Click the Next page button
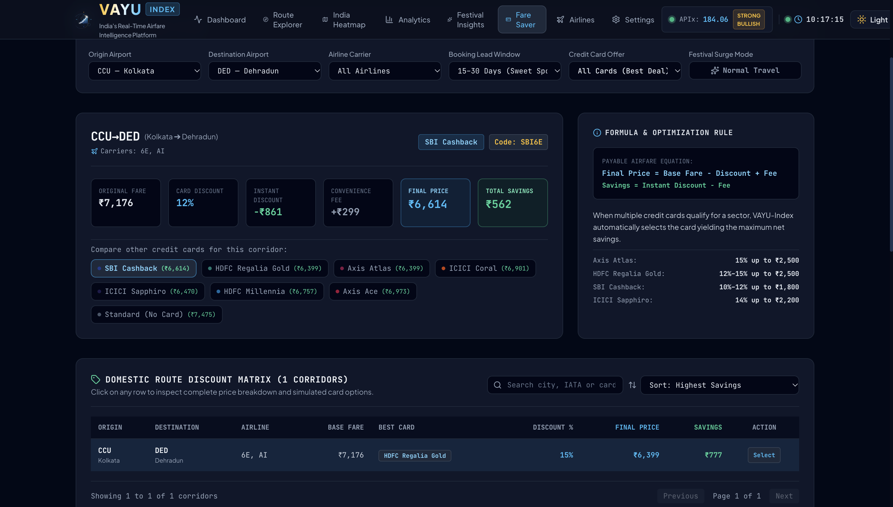This screenshot has height=507, width=893. click(x=784, y=495)
